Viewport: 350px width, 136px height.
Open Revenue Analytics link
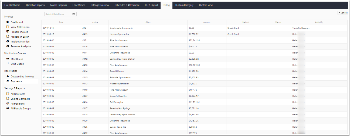tap(21, 46)
